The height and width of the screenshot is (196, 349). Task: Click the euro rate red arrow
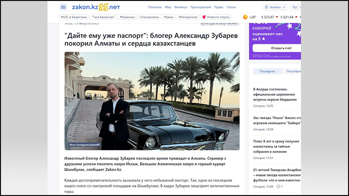pos(296,17)
